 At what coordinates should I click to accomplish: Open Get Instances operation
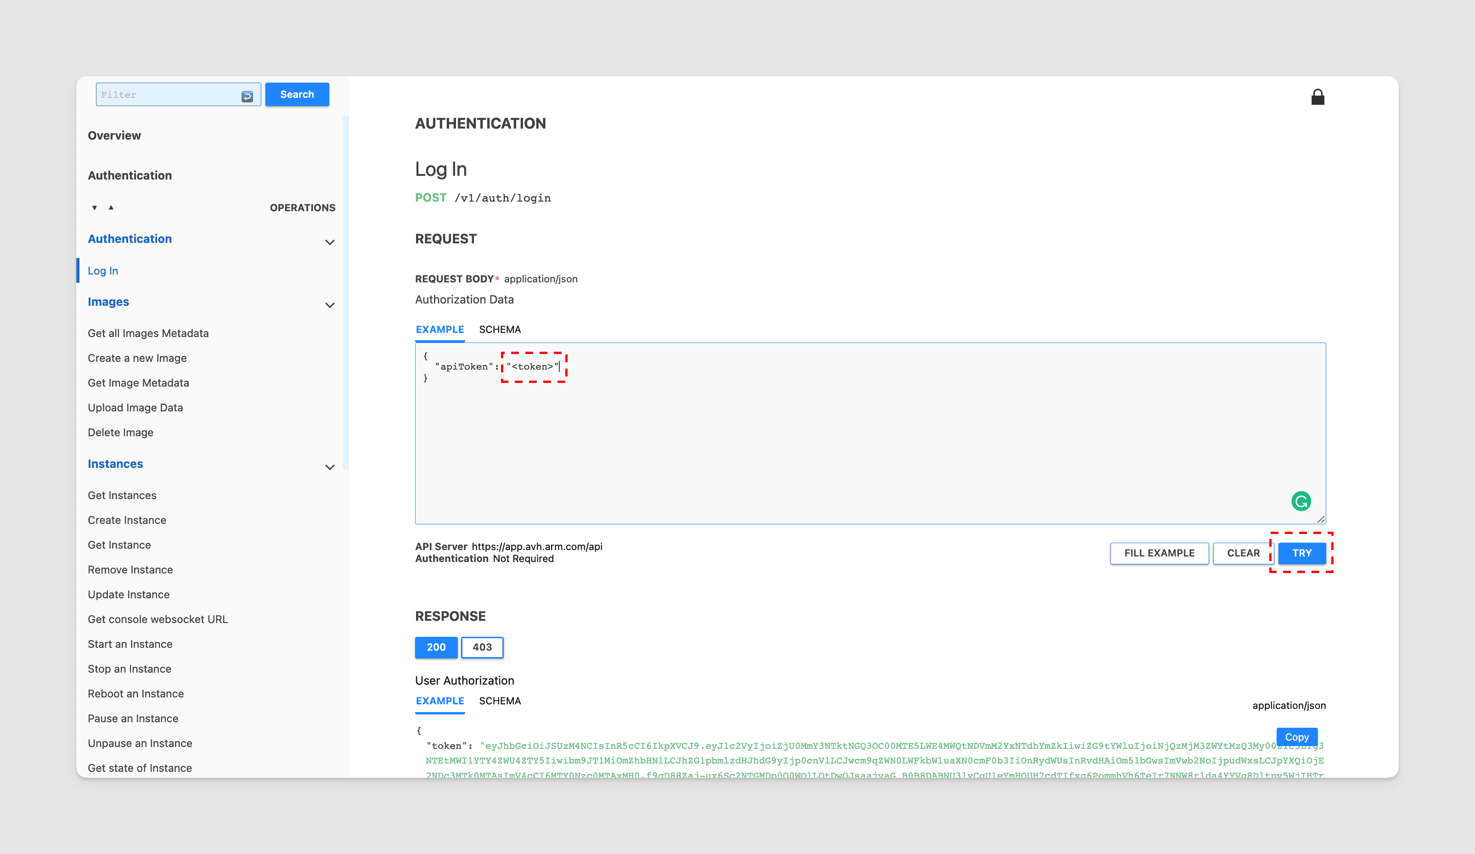(x=122, y=495)
